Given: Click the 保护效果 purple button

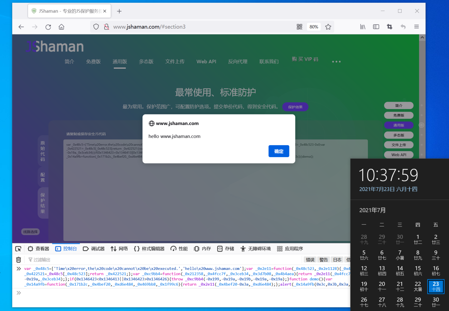Looking at the screenshot, I should [x=295, y=107].
